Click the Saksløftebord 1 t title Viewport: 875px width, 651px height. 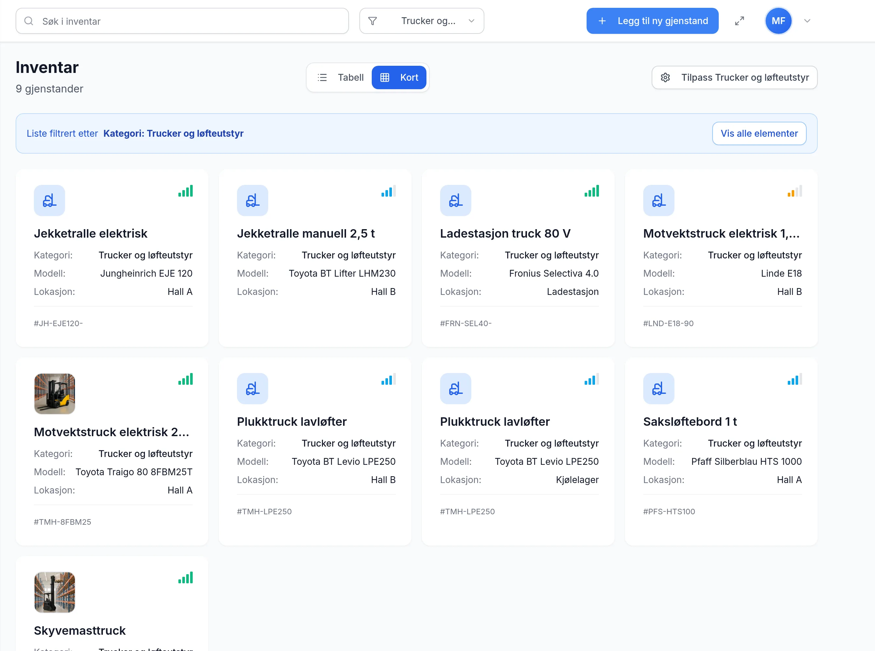point(690,422)
